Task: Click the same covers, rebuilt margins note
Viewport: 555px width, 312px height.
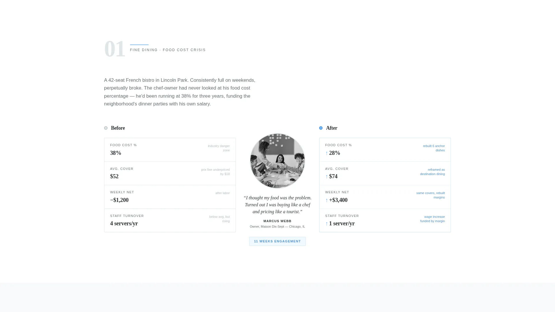Action: pyautogui.click(x=431, y=195)
